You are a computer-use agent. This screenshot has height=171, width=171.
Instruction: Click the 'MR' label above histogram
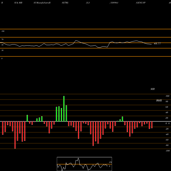[153, 89]
